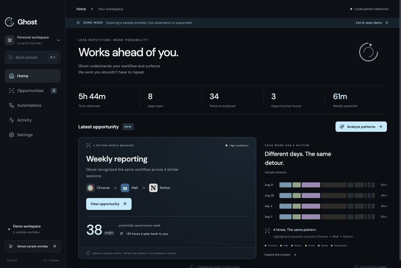Click the Settings gear icon
The image size is (401, 268).
click(11, 135)
